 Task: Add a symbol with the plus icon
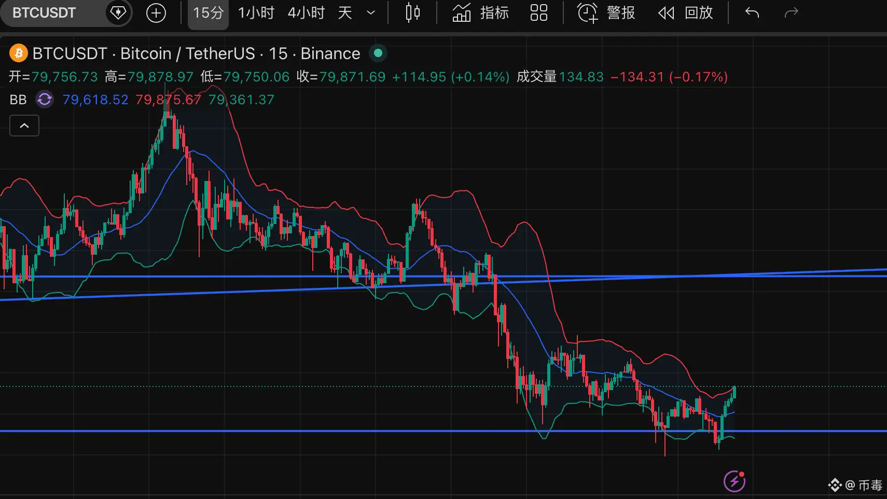pyautogui.click(x=156, y=12)
